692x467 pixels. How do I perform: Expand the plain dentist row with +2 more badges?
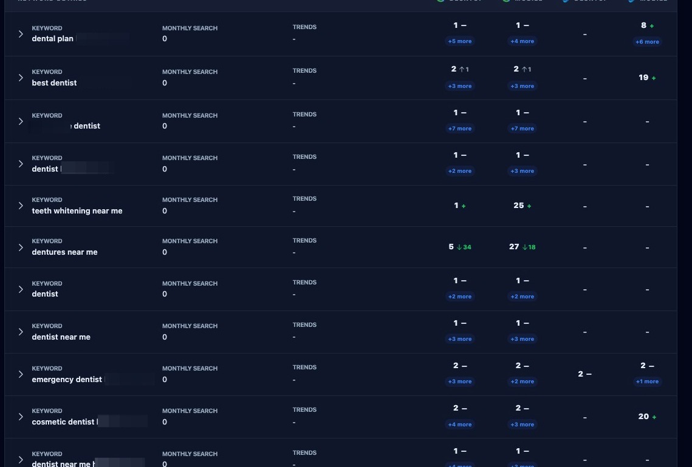tap(21, 289)
